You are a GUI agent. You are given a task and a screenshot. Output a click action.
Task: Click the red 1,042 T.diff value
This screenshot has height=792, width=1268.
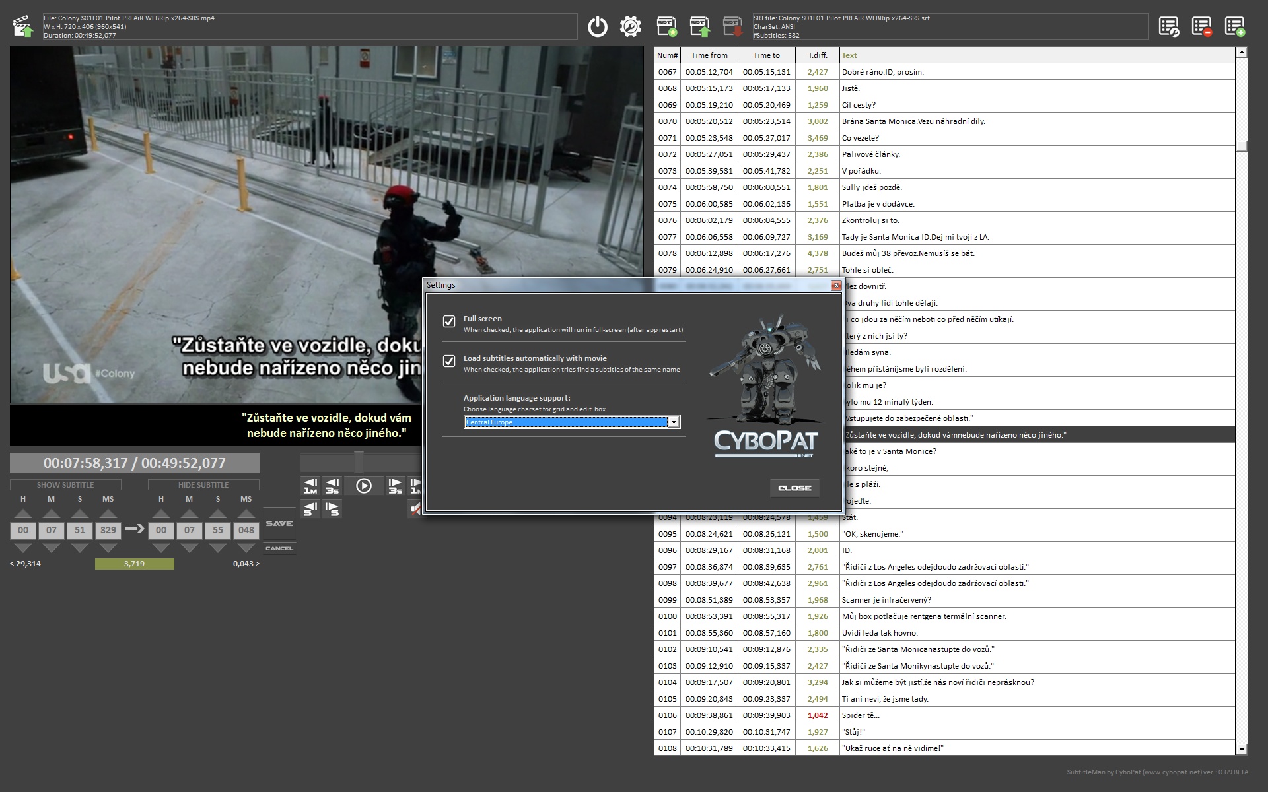pyautogui.click(x=818, y=715)
